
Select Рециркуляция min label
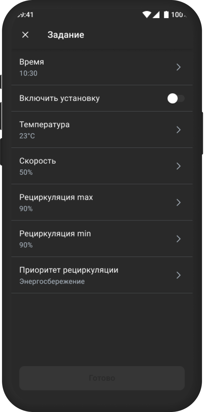55,234
